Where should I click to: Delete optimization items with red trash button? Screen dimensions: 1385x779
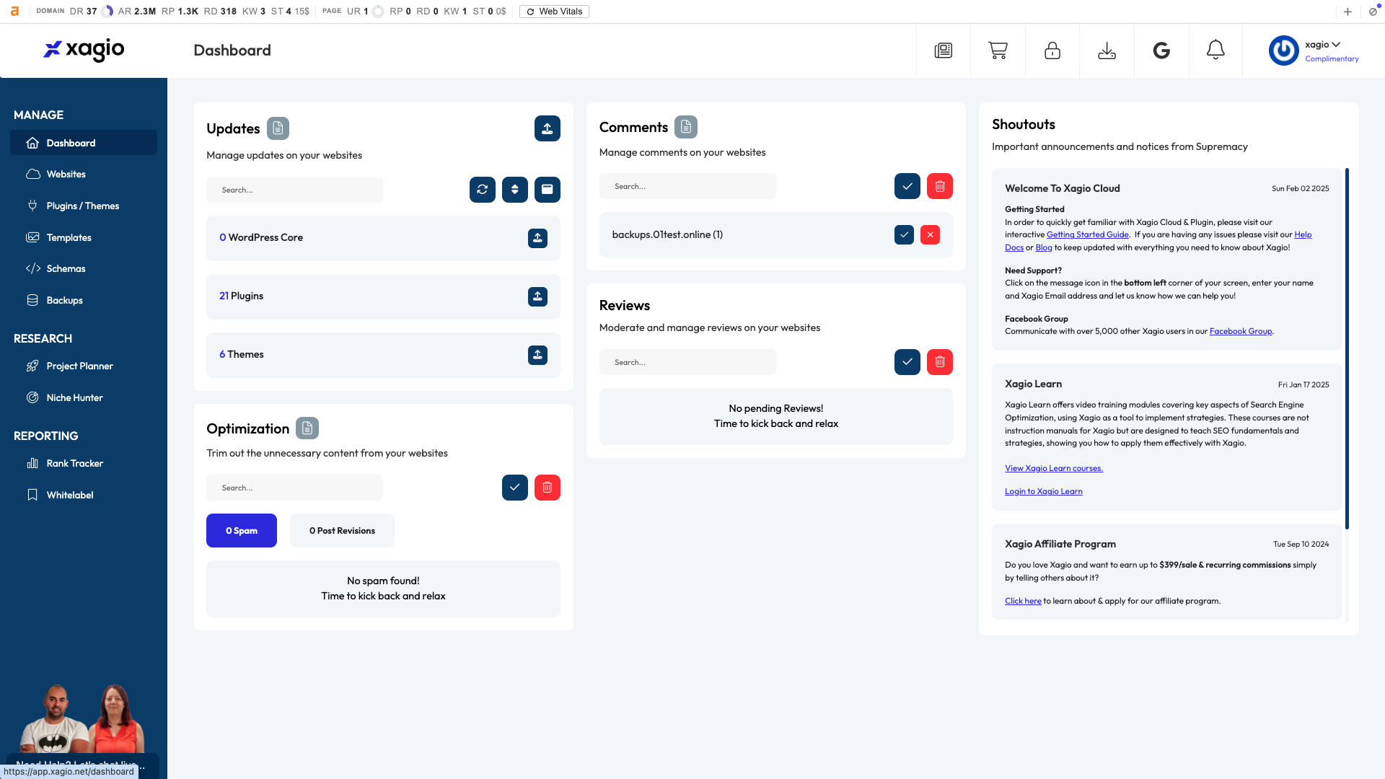point(548,488)
